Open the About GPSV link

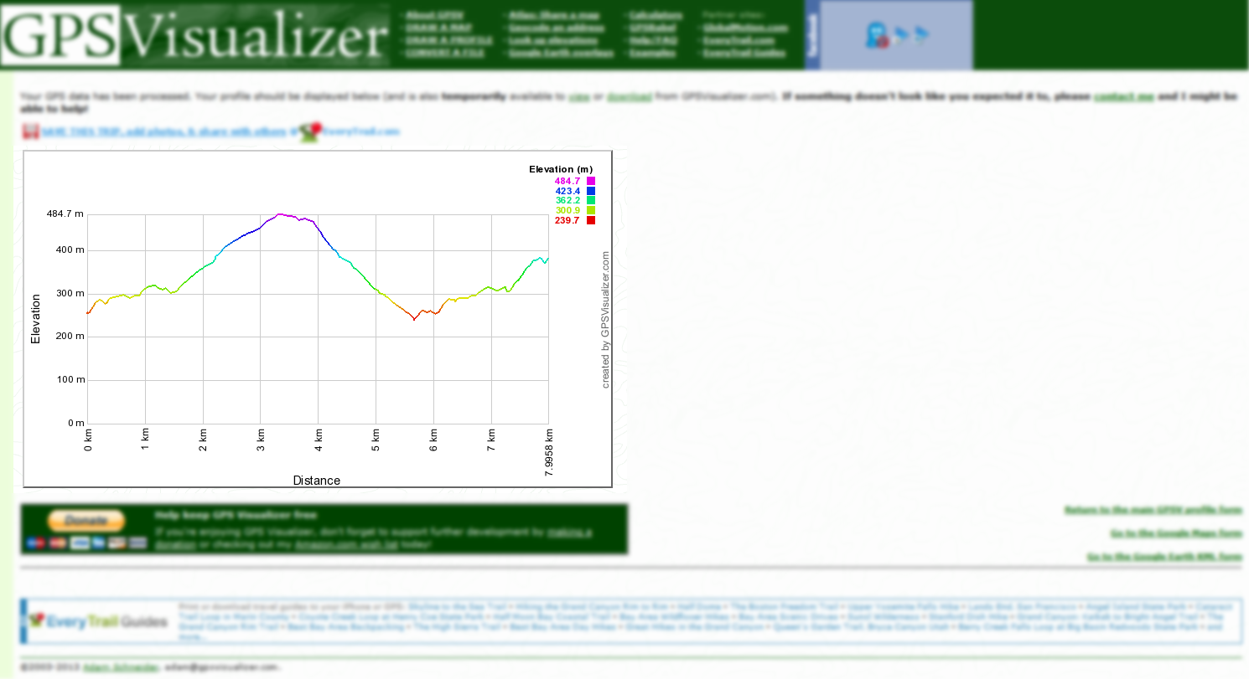(434, 15)
